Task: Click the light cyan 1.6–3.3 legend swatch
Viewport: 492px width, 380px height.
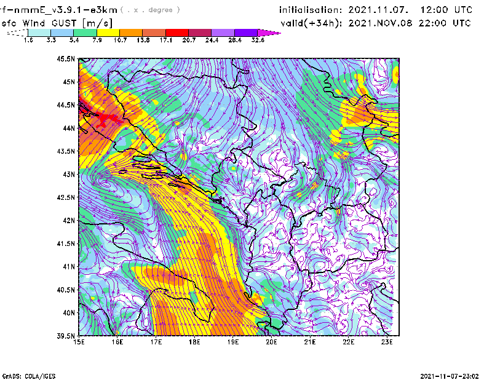Action: [39, 33]
